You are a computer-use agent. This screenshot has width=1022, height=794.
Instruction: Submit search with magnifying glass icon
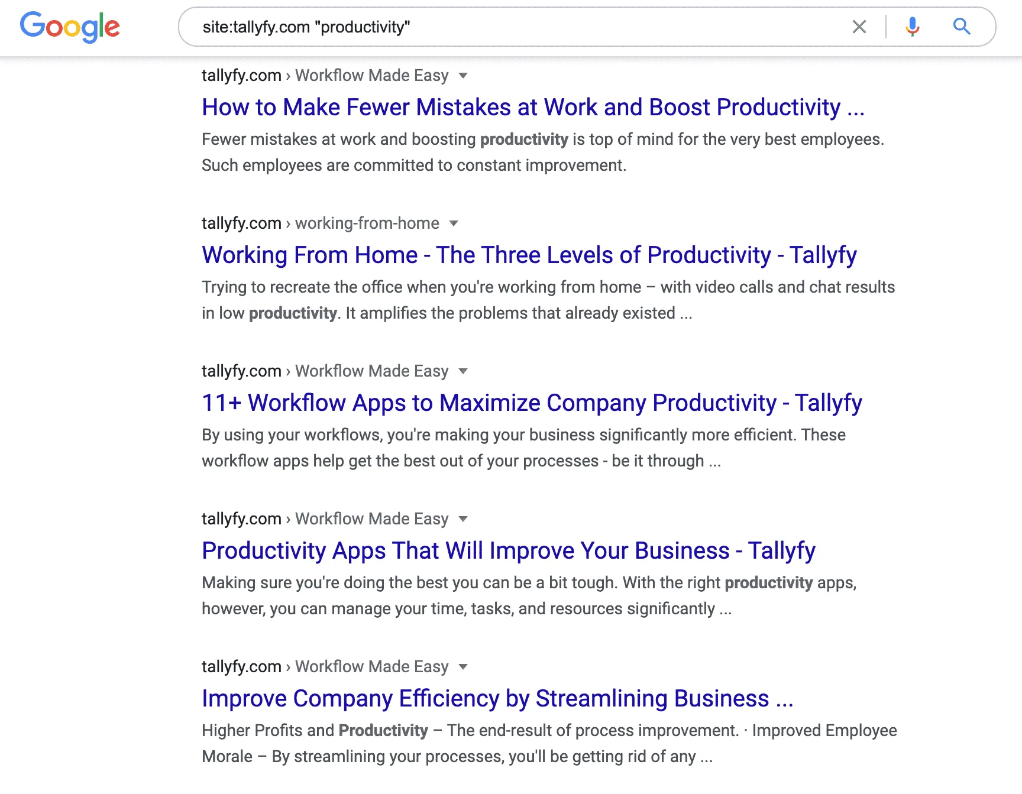(x=962, y=27)
